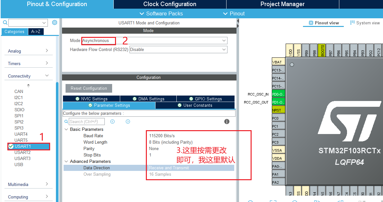Click the Reset Configuration button
This screenshot has width=383, height=202.
(89, 88)
